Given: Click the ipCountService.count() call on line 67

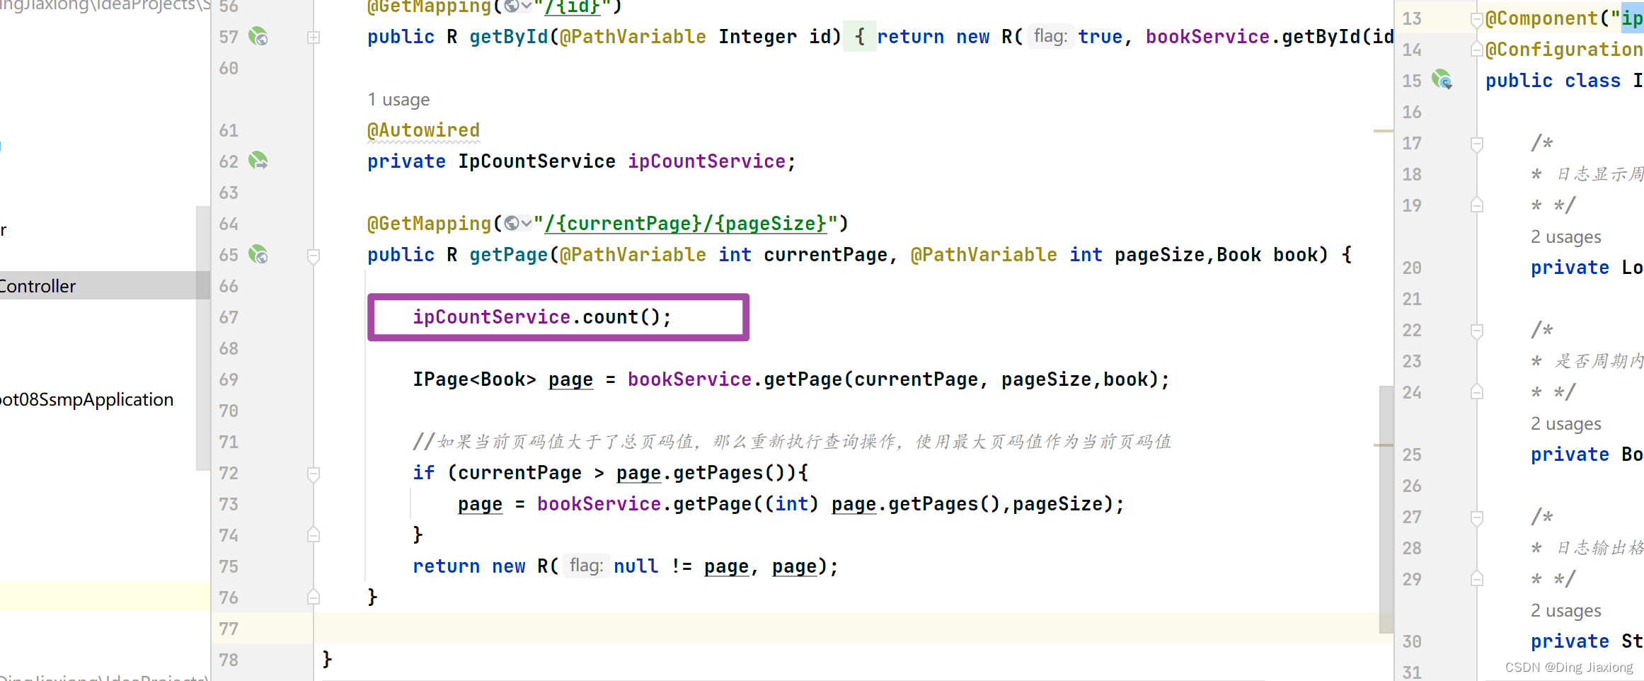Looking at the screenshot, I should tap(542, 317).
